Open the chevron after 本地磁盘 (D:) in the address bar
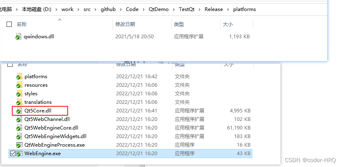Viewport: 342px width, 167px height. coord(56,9)
